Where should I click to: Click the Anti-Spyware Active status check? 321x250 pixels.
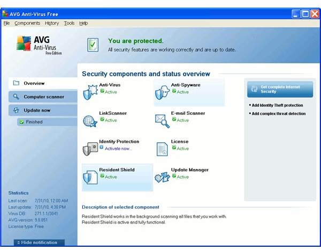174,91
